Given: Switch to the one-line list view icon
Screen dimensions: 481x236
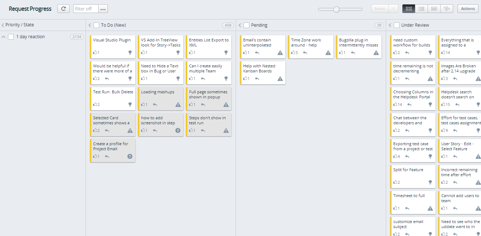Looking at the screenshot, I should pyautogui.click(x=434, y=9).
